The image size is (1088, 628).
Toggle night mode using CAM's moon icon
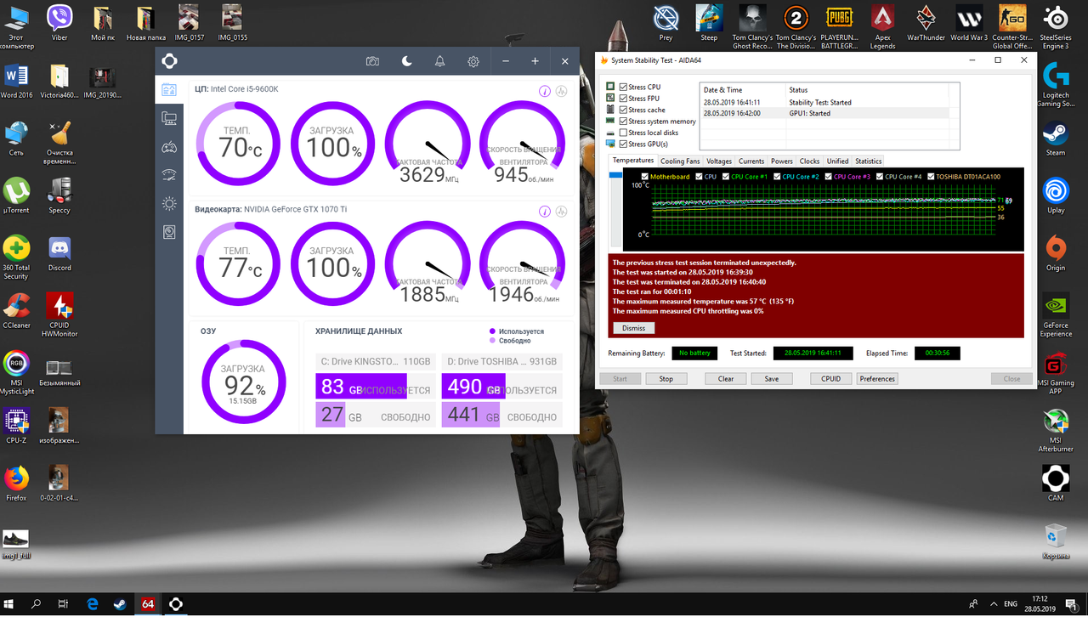pos(406,61)
